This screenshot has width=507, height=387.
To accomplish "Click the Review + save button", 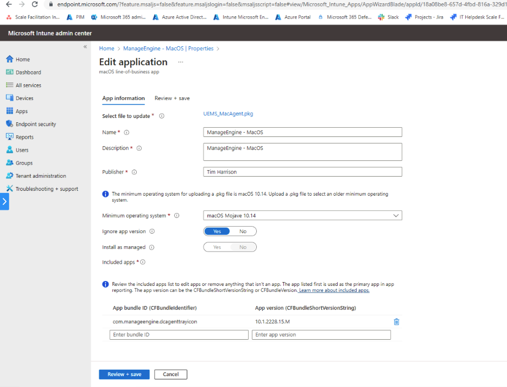I will coord(124,374).
